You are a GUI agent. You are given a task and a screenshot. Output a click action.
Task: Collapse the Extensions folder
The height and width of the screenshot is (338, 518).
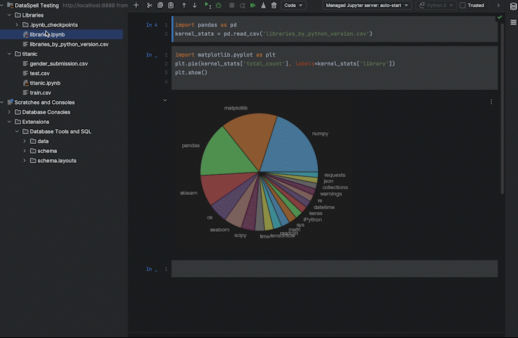[x=9, y=122]
